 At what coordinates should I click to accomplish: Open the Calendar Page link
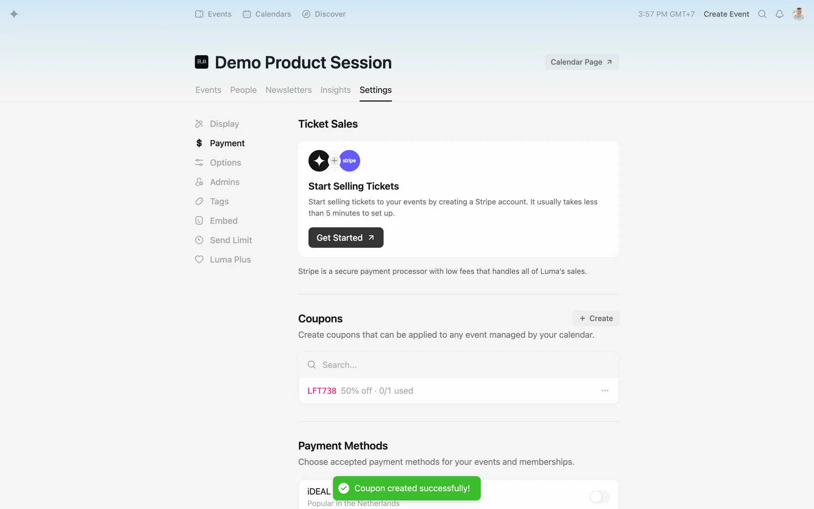tap(581, 62)
